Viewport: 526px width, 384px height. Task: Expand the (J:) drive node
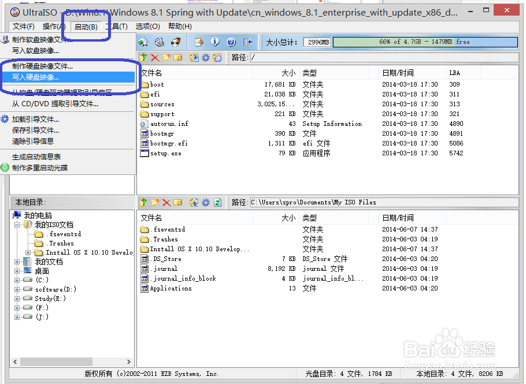coord(17,317)
